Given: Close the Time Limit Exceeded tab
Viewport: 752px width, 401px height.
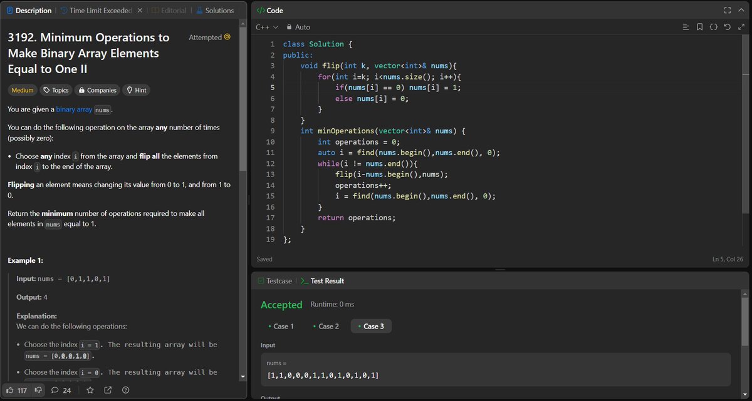Looking at the screenshot, I should (x=139, y=11).
